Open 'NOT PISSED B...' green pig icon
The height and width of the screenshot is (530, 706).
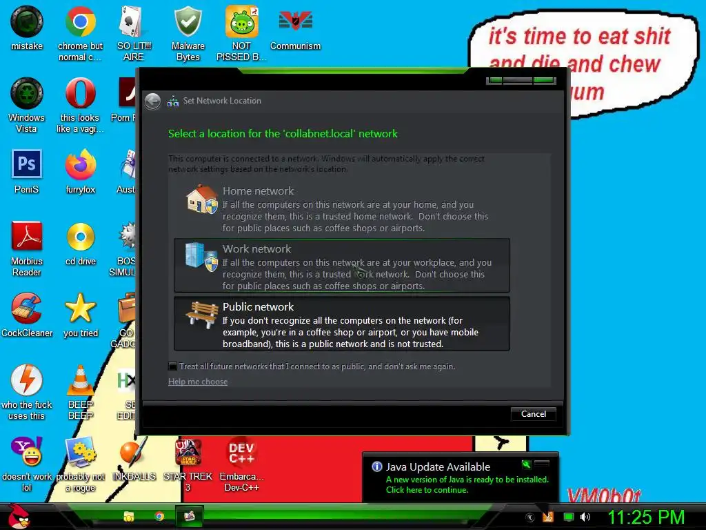click(x=241, y=33)
